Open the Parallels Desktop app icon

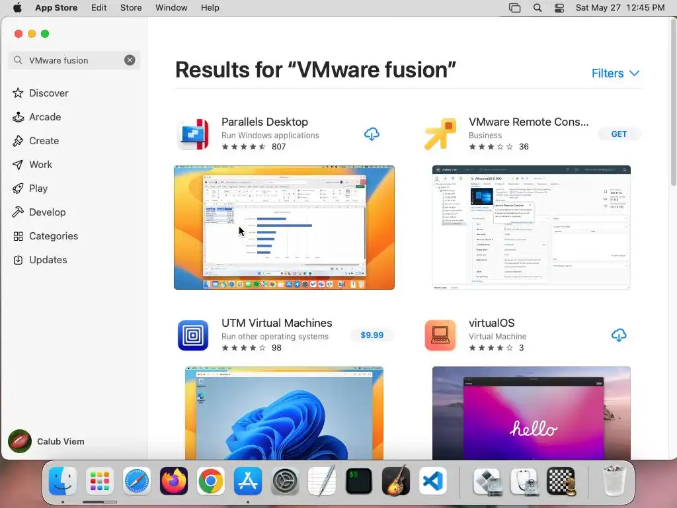tap(193, 134)
